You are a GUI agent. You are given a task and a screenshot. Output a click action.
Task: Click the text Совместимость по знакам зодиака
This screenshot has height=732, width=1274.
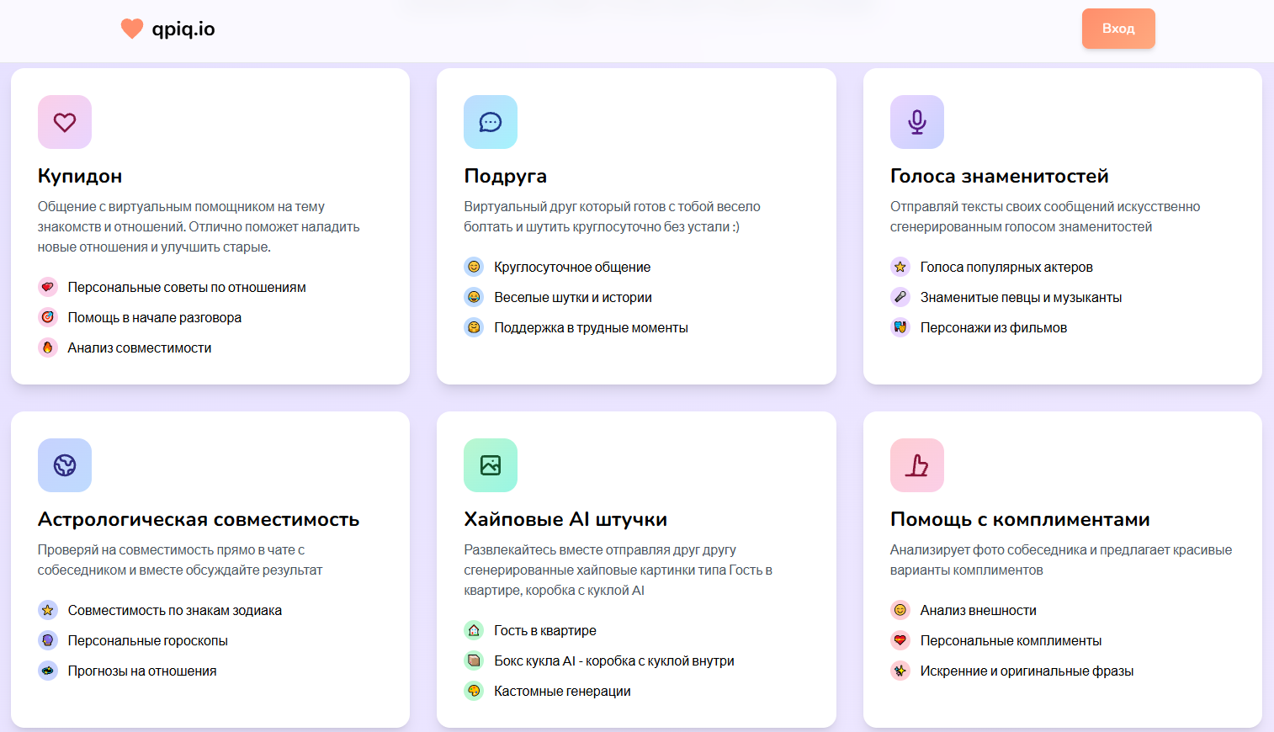(175, 610)
